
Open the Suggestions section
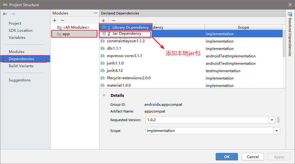tap(20, 80)
